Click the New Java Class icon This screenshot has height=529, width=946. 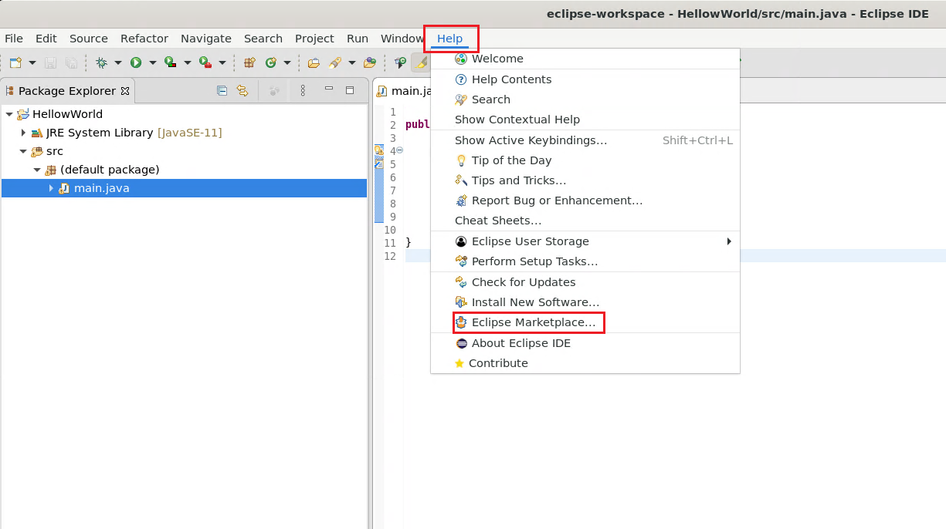pyautogui.click(x=271, y=62)
